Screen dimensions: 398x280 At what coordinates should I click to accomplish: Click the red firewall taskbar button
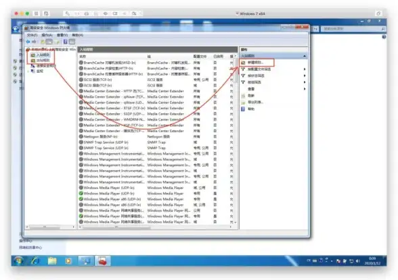point(103,260)
